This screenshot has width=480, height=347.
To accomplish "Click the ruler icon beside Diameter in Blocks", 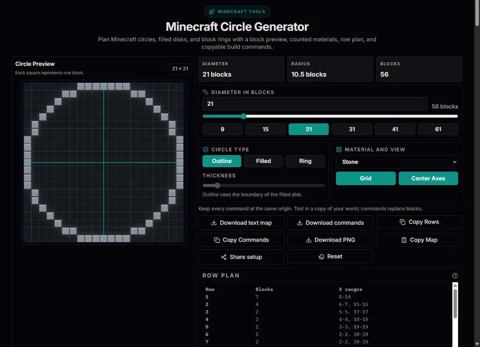I will [x=206, y=92].
